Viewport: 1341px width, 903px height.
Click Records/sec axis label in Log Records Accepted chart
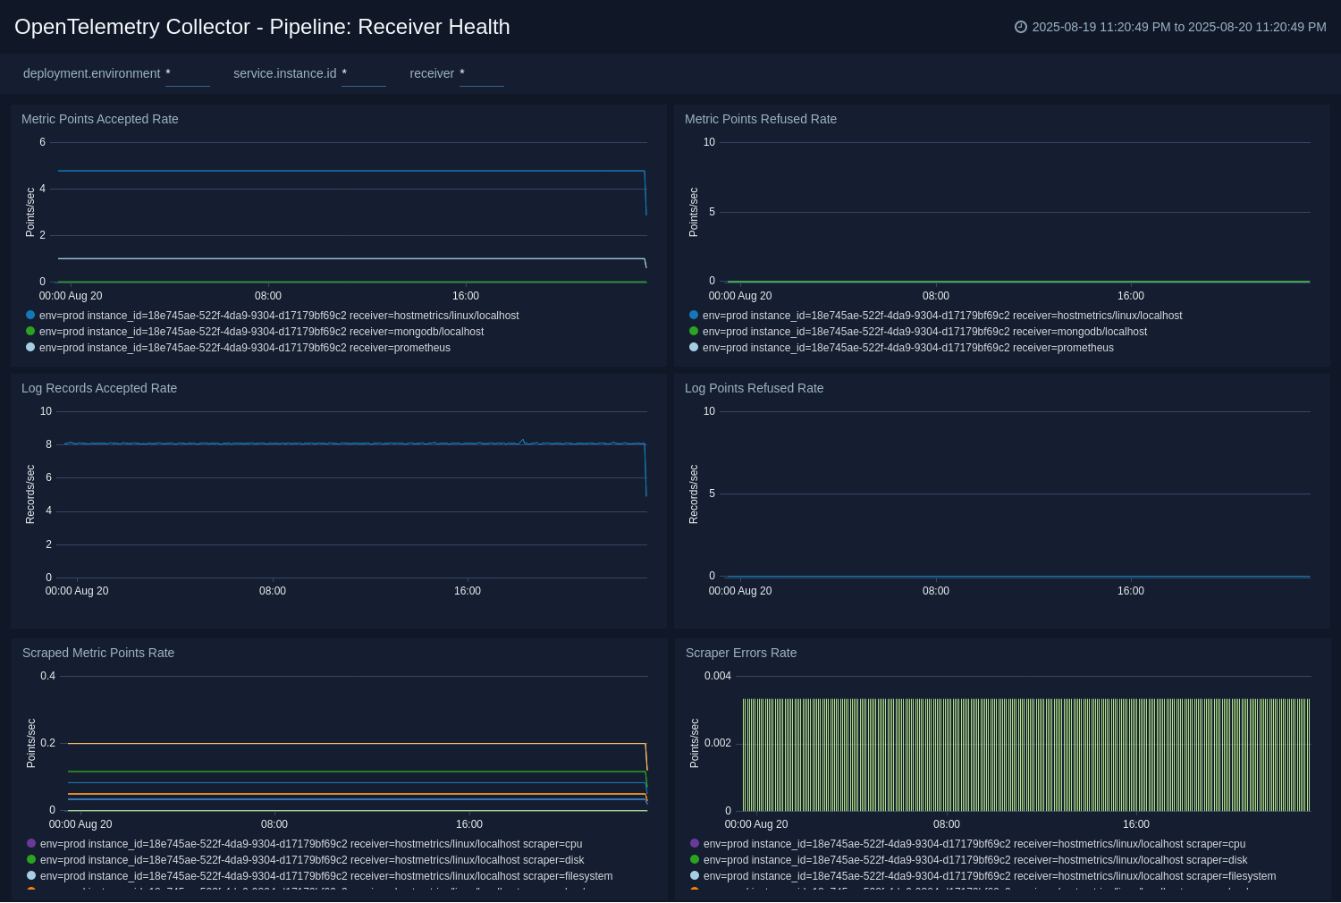coord(30,494)
